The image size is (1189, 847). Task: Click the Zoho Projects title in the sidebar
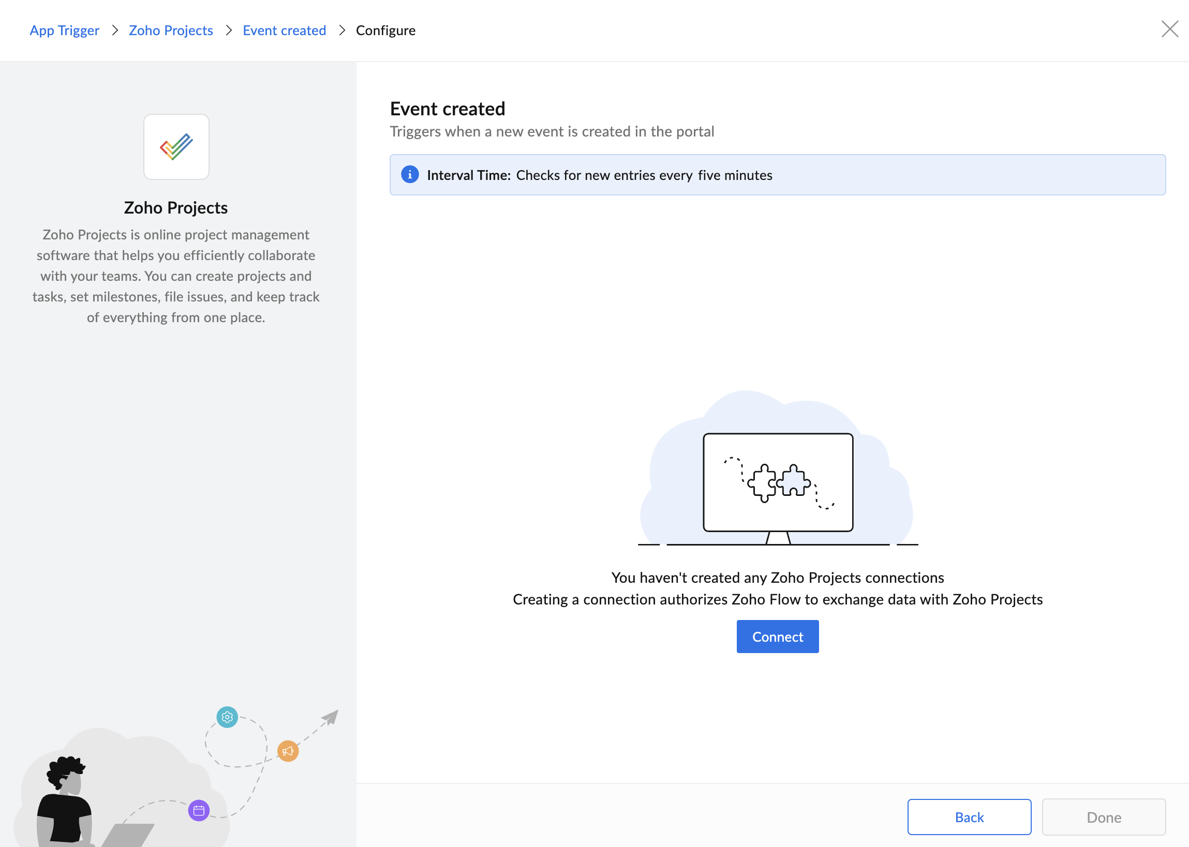[176, 207]
